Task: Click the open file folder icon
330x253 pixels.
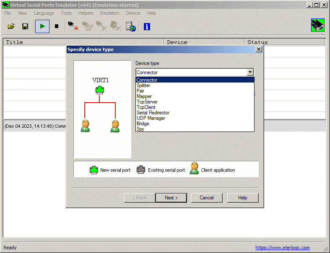Action: pyautogui.click(x=11, y=26)
